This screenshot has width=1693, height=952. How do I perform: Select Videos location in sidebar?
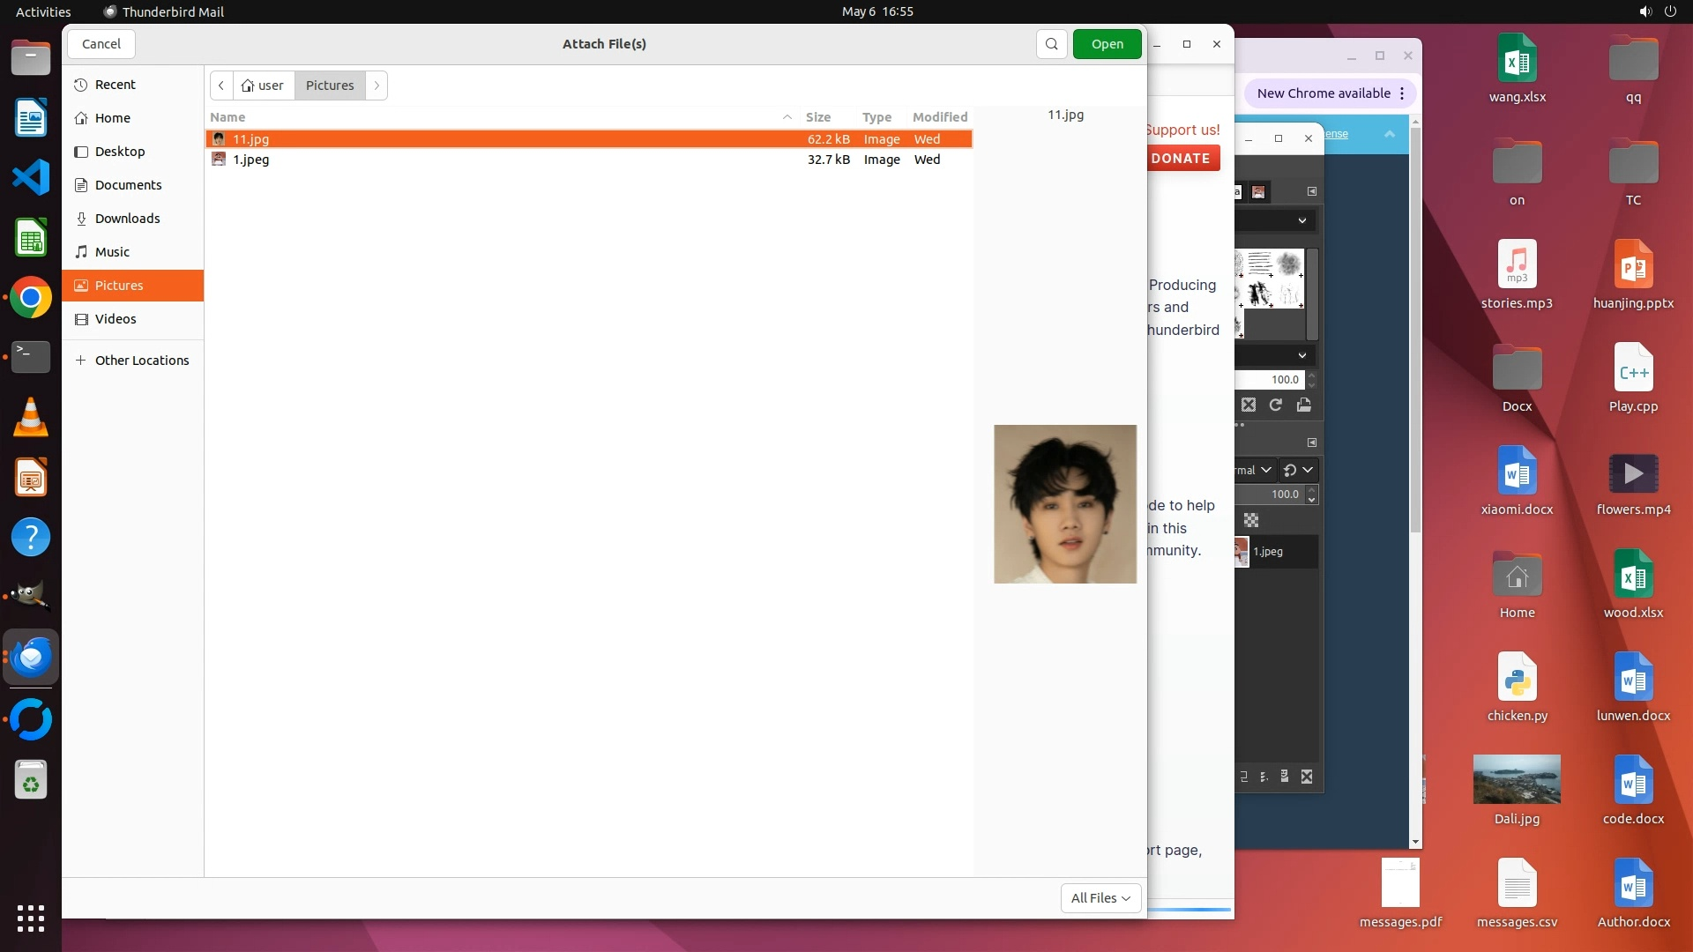click(116, 319)
